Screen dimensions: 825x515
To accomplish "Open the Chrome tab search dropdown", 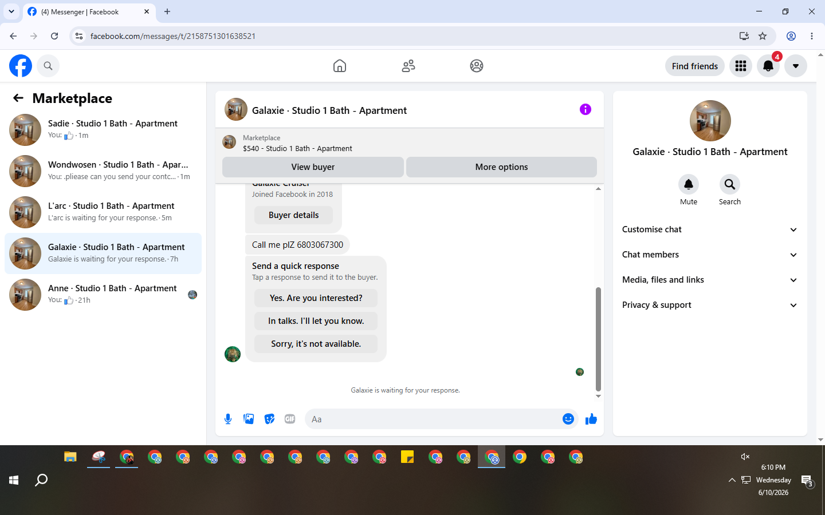I will pyautogui.click(x=11, y=11).
